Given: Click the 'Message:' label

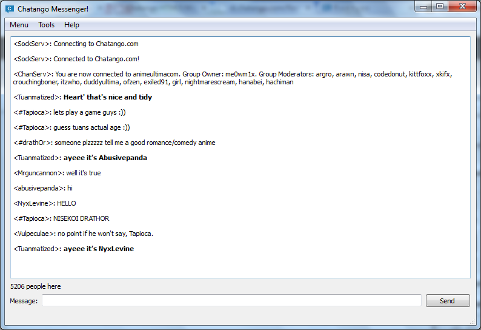Looking at the screenshot, I should coord(24,301).
